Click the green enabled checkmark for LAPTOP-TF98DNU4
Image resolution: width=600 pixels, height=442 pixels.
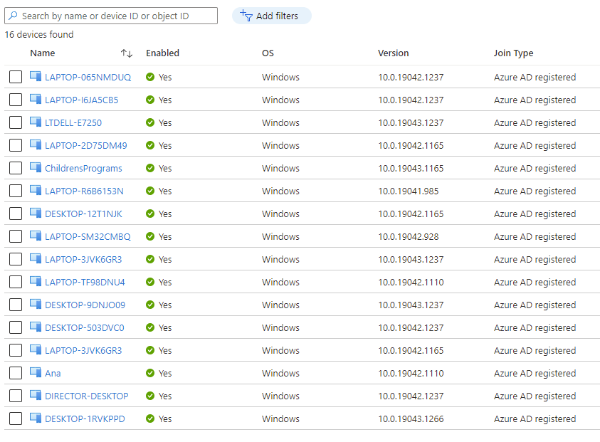[150, 282]
